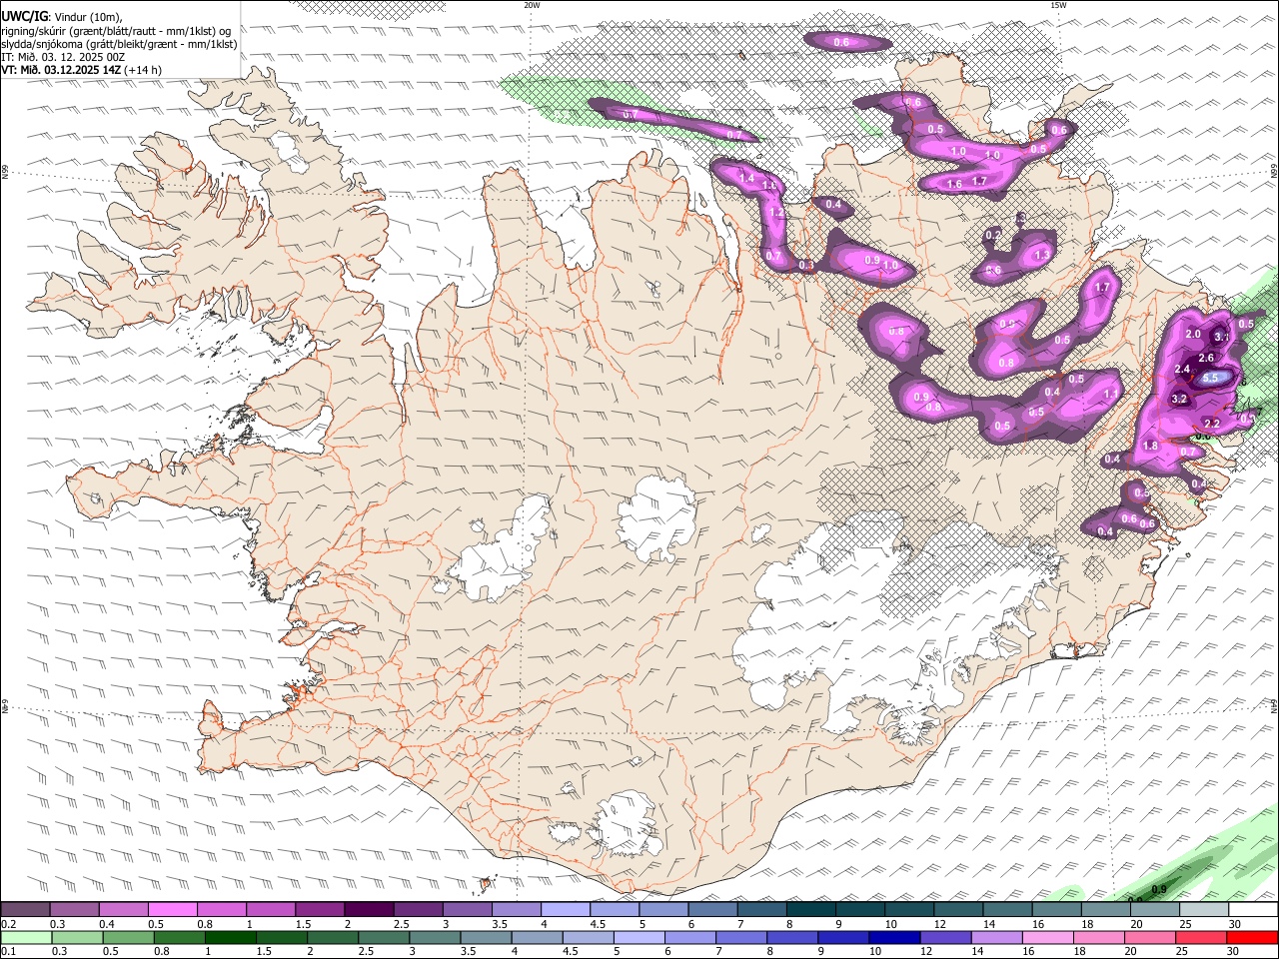This screenshot has width=1279, height=959.
Task: Pick the lower legend swatch labeled 7
Action: coord(739,937)
